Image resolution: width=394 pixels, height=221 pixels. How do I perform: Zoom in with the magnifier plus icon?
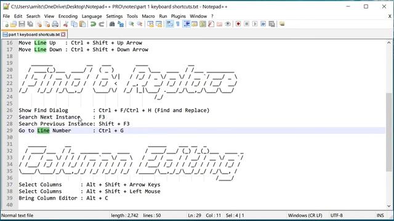(x=131, y=24)
